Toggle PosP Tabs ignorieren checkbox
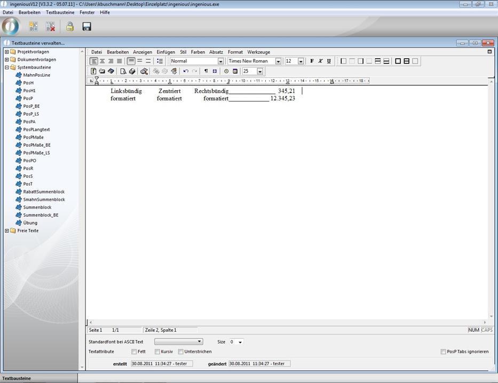 443,352
